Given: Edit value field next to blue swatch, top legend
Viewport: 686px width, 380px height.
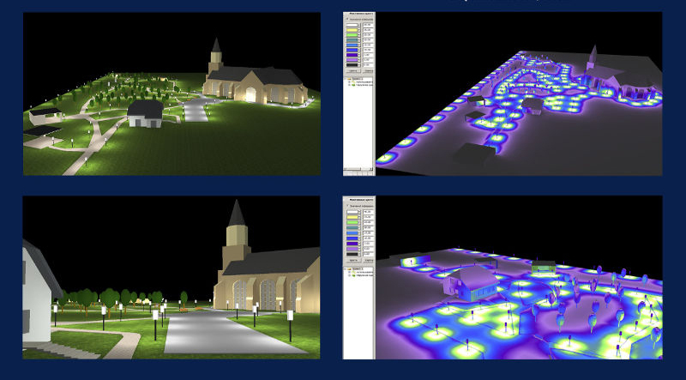Looking at the screenshot, I should pos(369,50).
